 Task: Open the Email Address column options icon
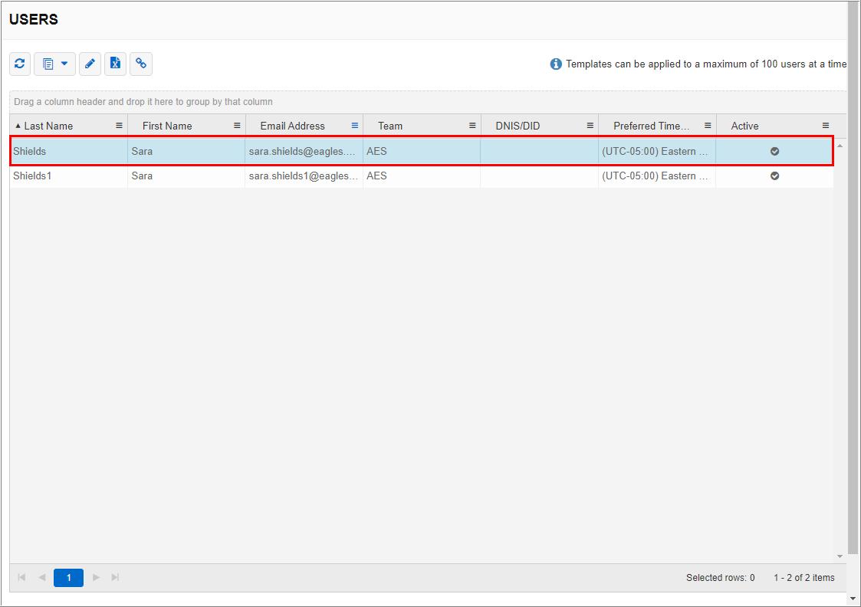tap(353, 125)
